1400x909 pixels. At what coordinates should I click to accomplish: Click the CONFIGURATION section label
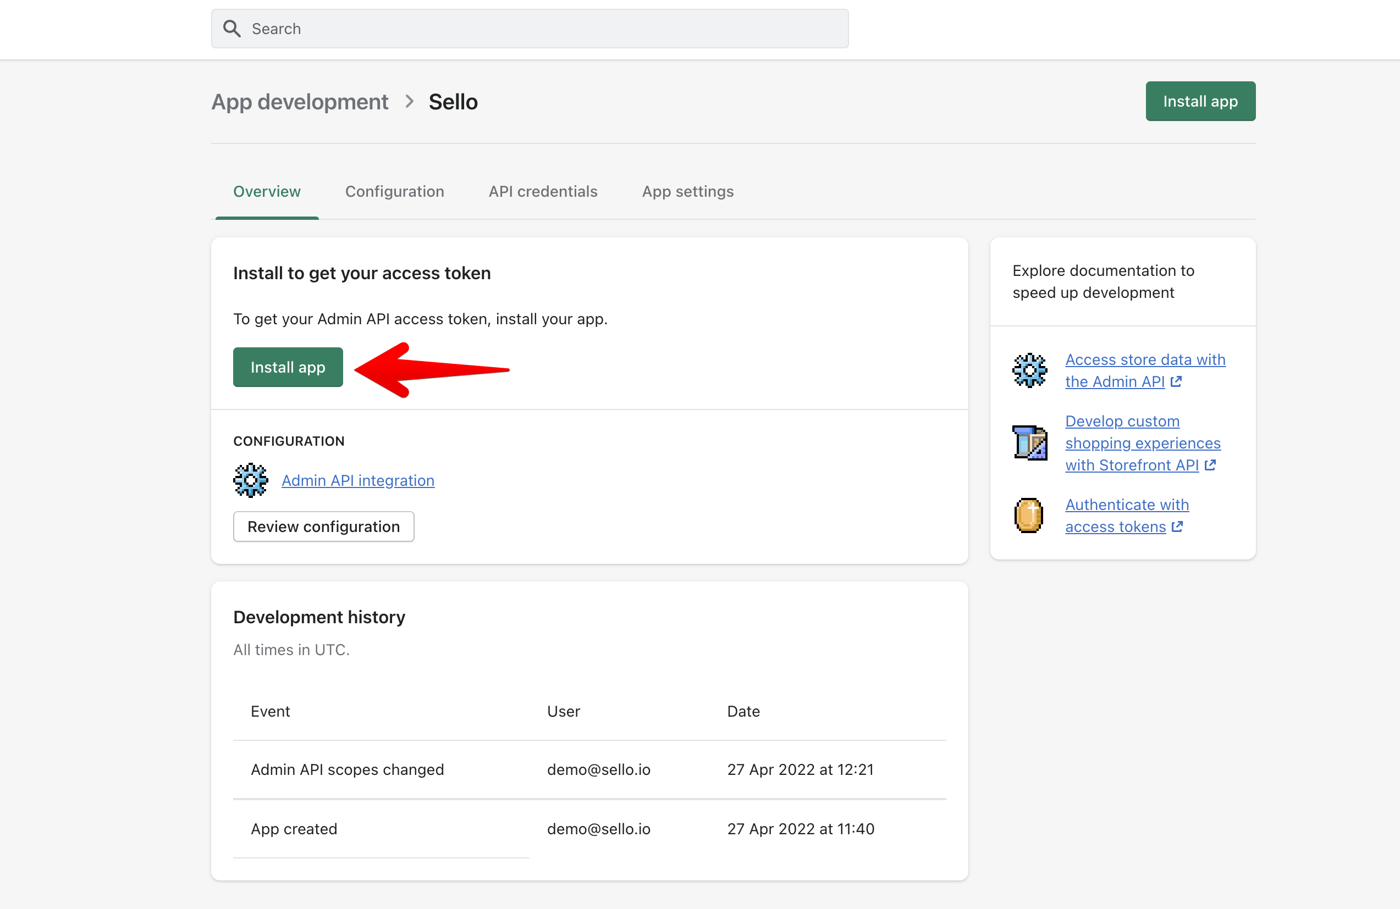(x=289, y=441)
